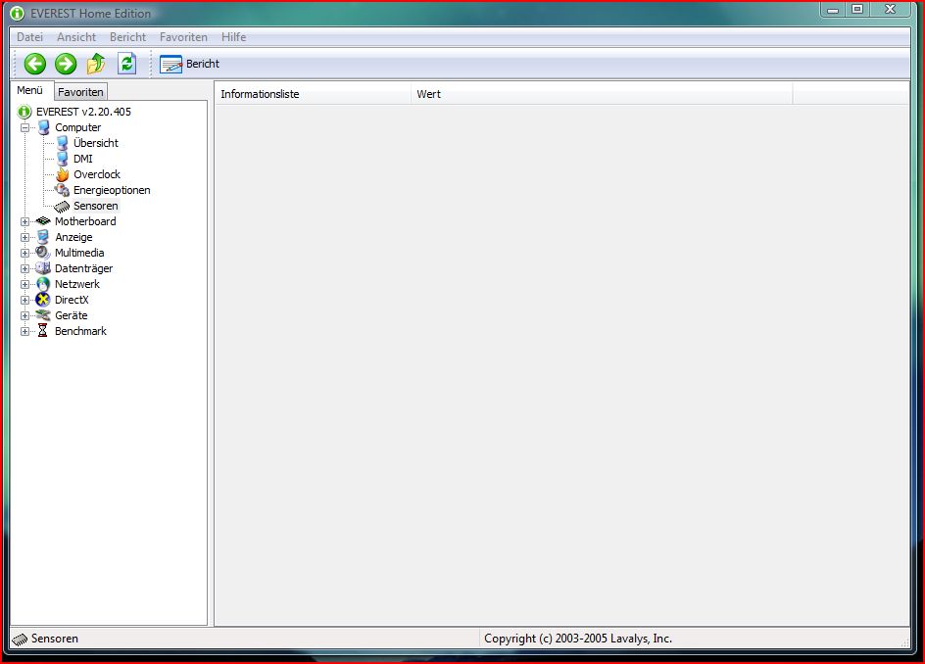The height and width of the screenshot is (664, 925).
Task: Open the Bericht menu in menu bar
Action: (x=127, y=36)
